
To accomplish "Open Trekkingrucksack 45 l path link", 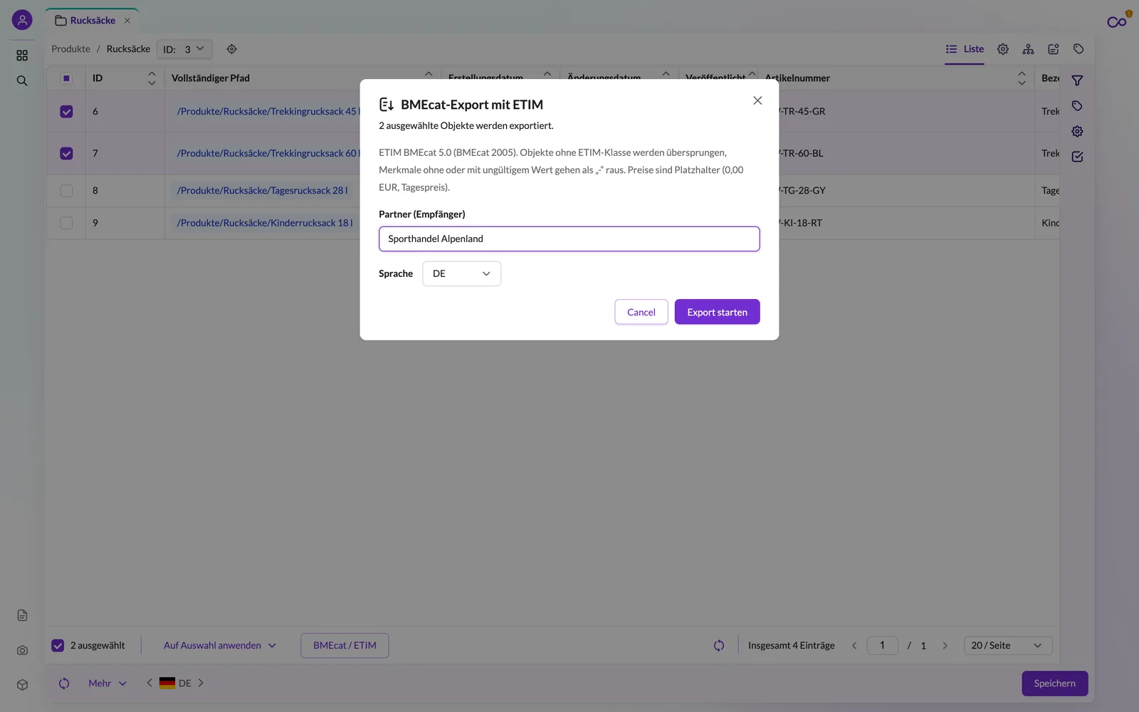I will [x=268, y=112].
